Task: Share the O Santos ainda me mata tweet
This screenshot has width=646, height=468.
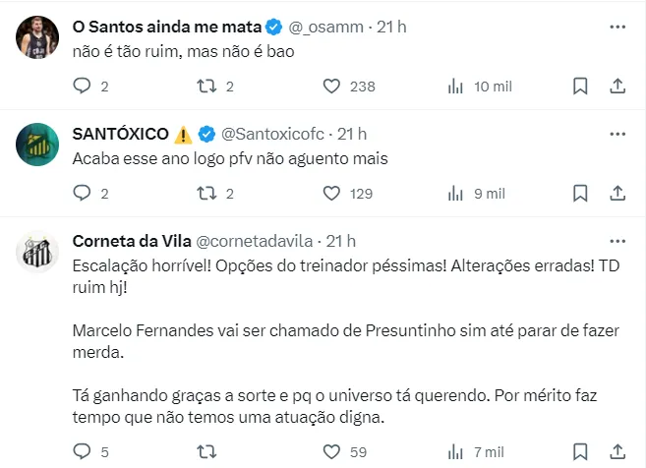Action: click(x=617, y=87)
